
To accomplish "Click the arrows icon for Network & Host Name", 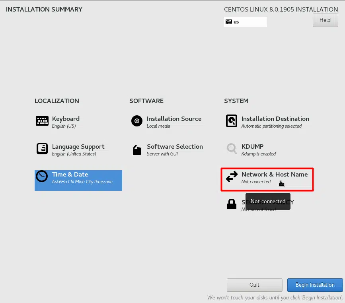I will pos(232,177).
